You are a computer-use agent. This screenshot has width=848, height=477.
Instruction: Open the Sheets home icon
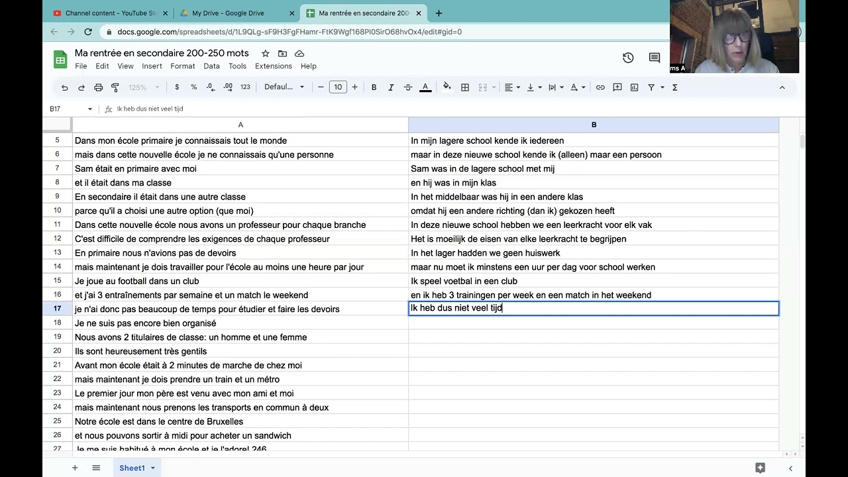pos(60,60)
